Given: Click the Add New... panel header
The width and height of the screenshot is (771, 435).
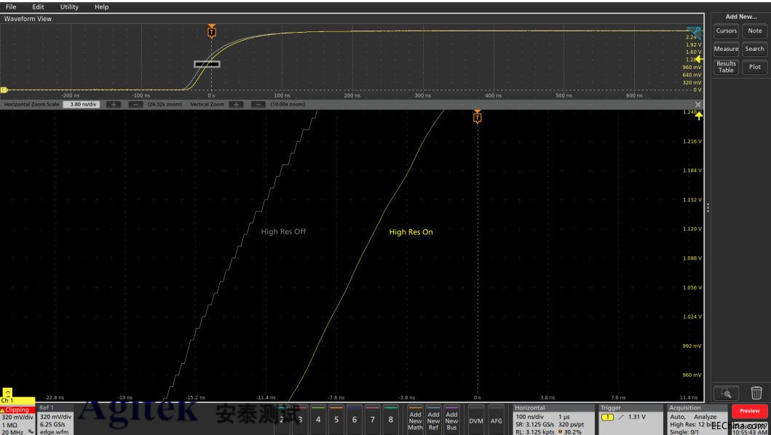Looking at the screenshot, I should click(740, 17).
